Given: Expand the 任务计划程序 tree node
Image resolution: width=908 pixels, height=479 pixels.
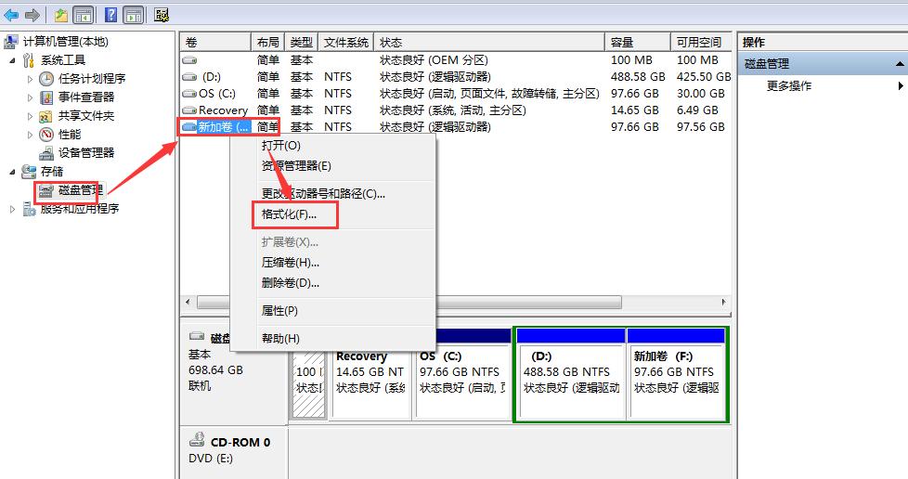Looking at the screenshot, I should [30, 79].
